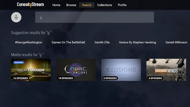
Task: Switch to the Browse tab
Action: 71,5
